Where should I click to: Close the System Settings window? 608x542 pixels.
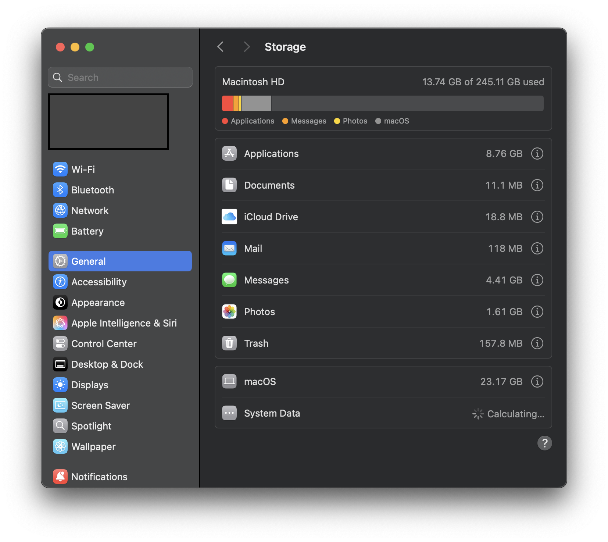click(x=60, y=47)
